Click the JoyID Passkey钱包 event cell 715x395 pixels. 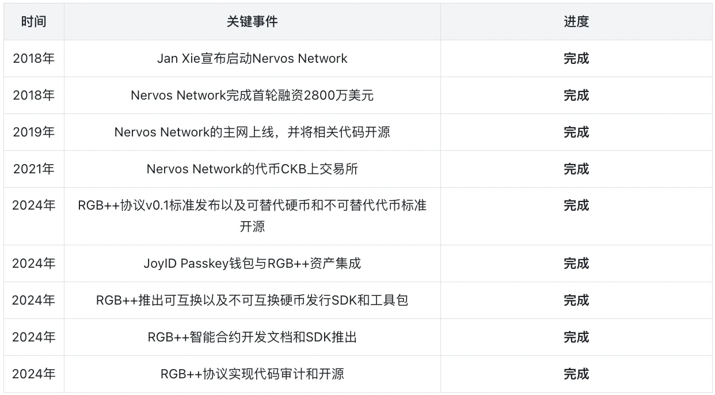pyautogui.click(x=252, y=264)
